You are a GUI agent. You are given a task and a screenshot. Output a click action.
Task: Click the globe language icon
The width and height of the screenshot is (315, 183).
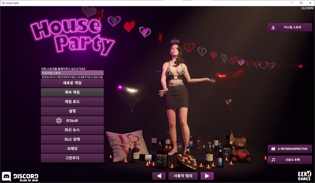point(59,120)
